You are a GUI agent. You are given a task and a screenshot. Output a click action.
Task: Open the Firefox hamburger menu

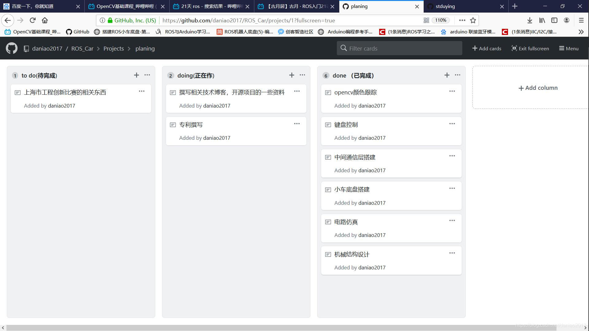click(x=581, y=20)
